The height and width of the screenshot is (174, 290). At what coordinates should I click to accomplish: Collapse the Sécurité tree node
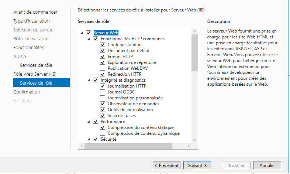click(89, 139)
